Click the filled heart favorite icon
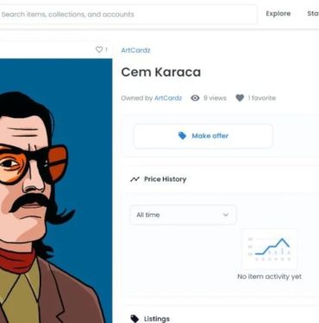The height and width of the screenshot is (323, 319). pyautogui.click(x=240, y=98)
